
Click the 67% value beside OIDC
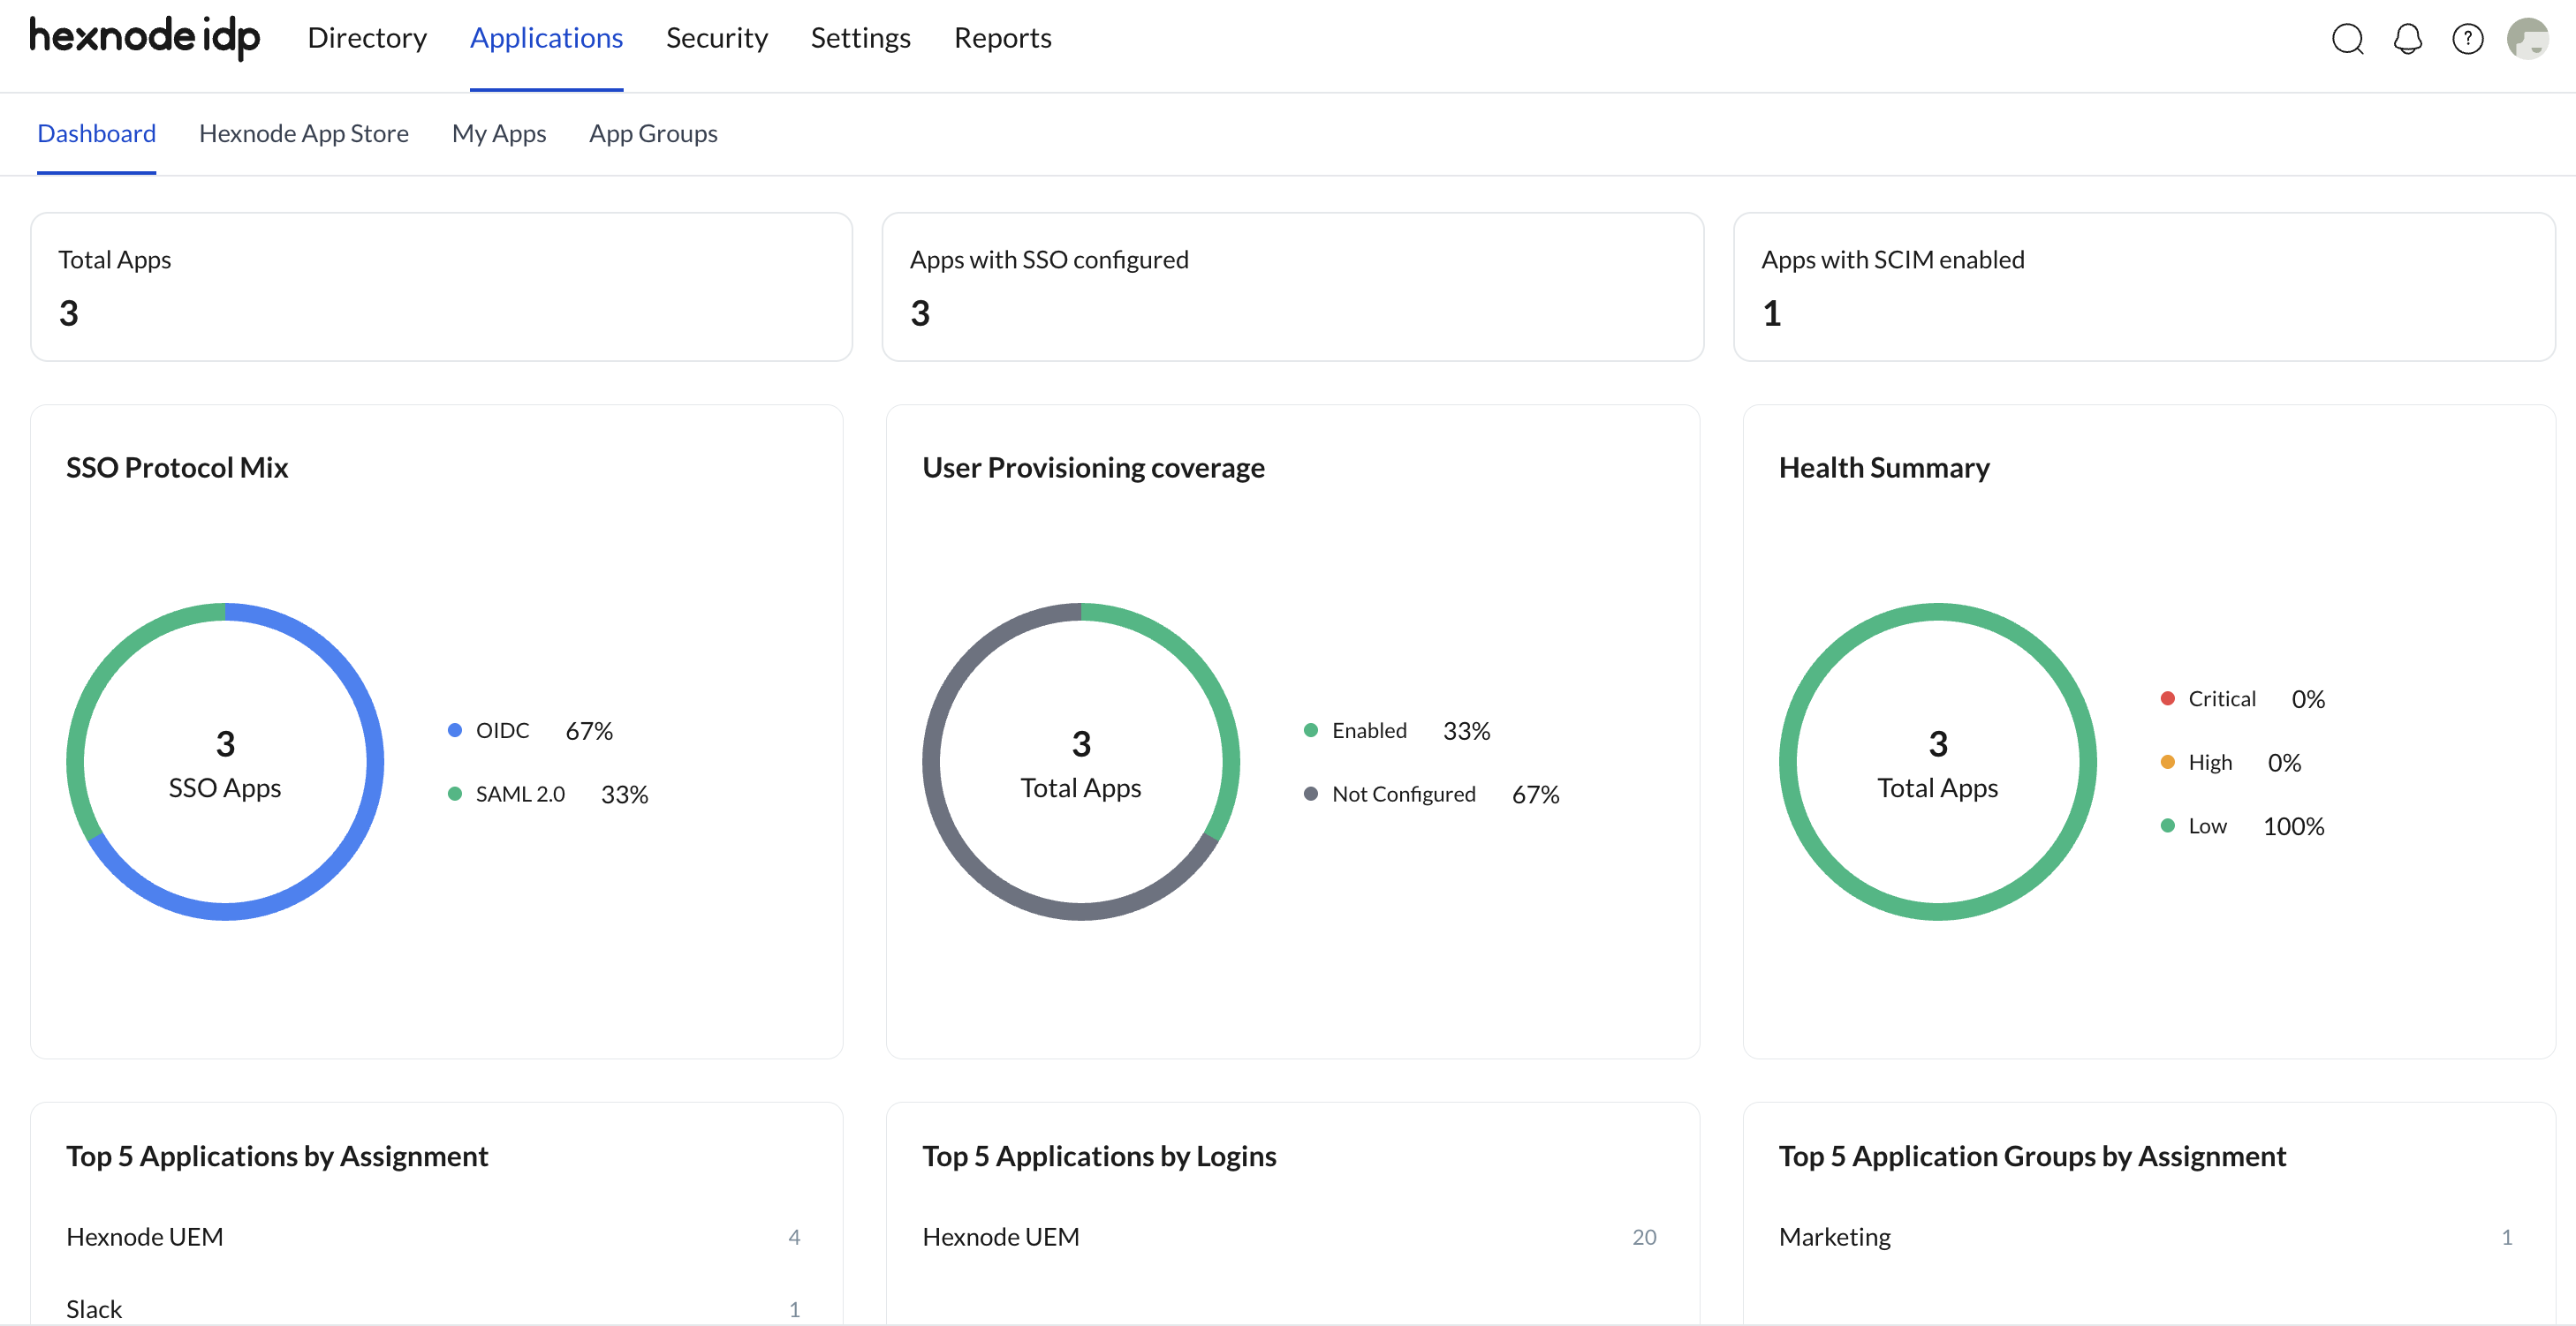pyautogui.click(x=589, y=730)
